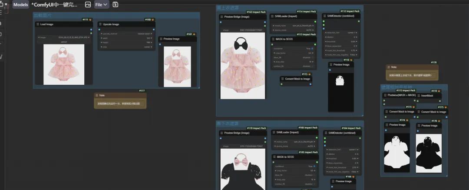469x190 pixels.
Task: Click the save workflow disk icon
Action: coord(116,4)
